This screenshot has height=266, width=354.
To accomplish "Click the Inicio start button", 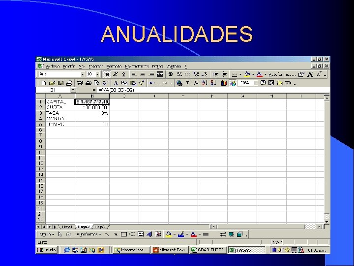I will point(47,250).
